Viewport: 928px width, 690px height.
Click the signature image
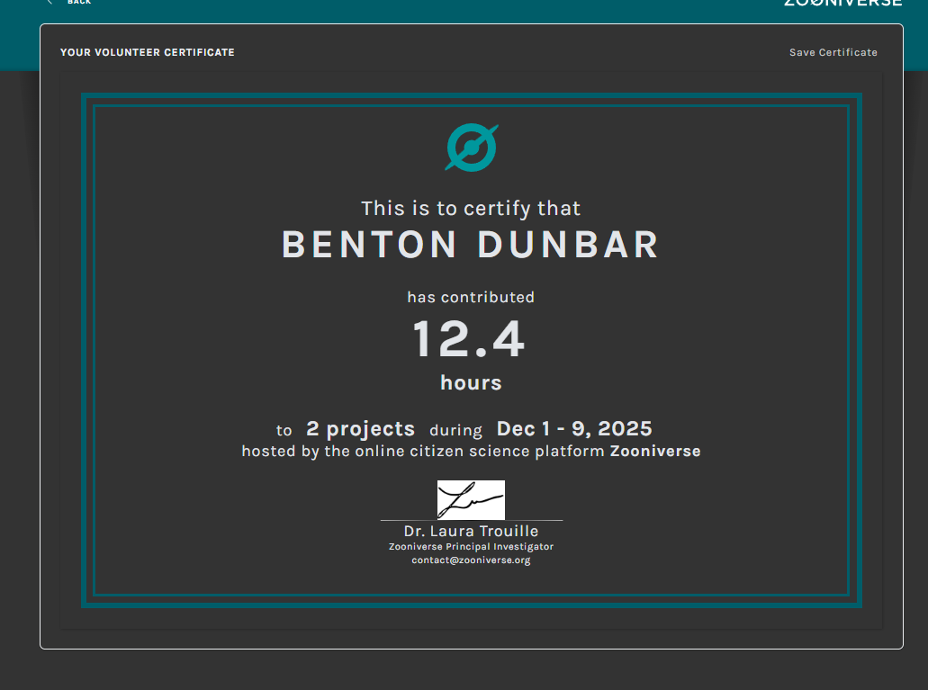[x=471, y=500]
